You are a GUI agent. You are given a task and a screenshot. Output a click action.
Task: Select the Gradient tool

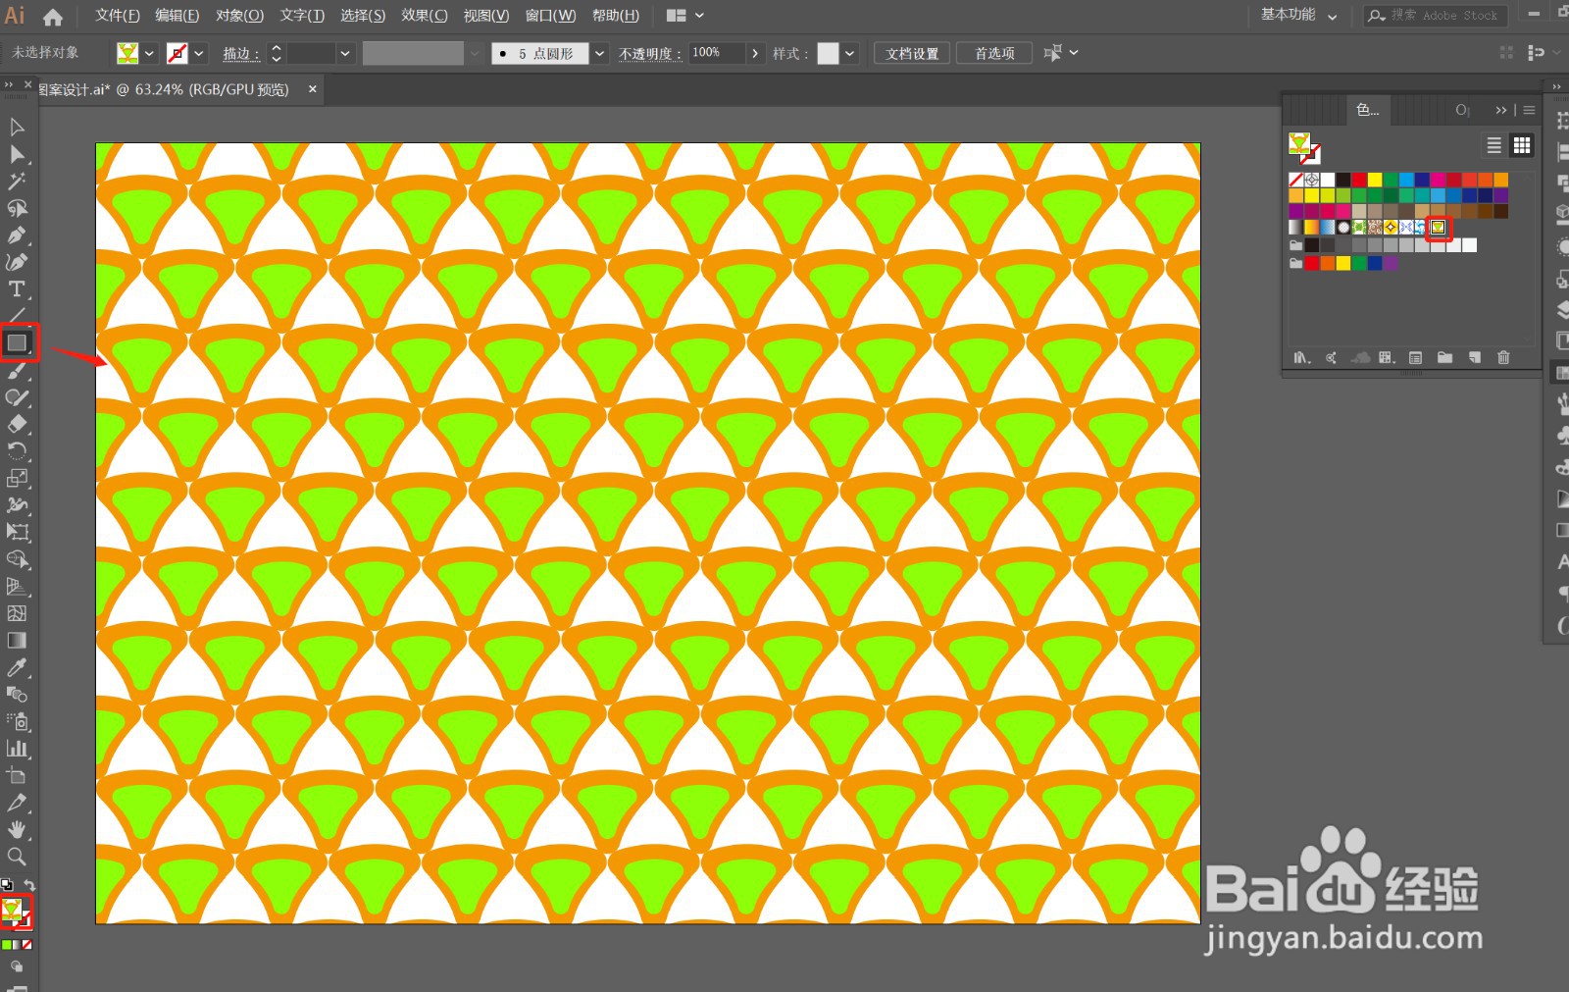pos(17,641)
